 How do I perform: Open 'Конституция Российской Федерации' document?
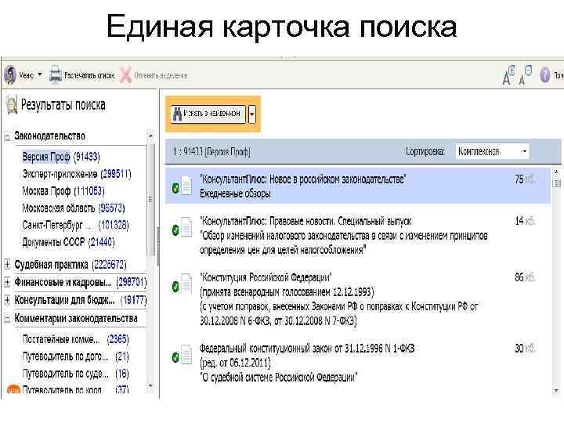tap(266, 277)
